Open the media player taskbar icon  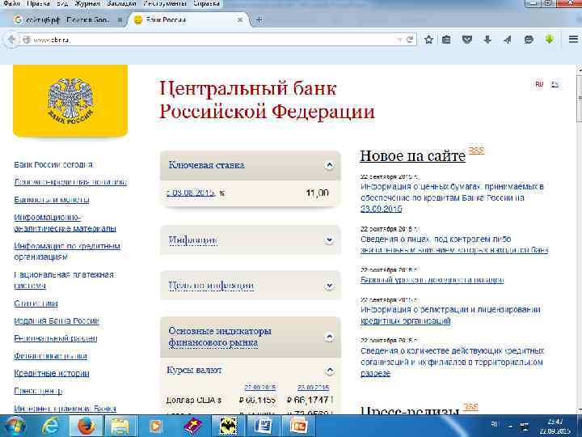coord(155,426)
